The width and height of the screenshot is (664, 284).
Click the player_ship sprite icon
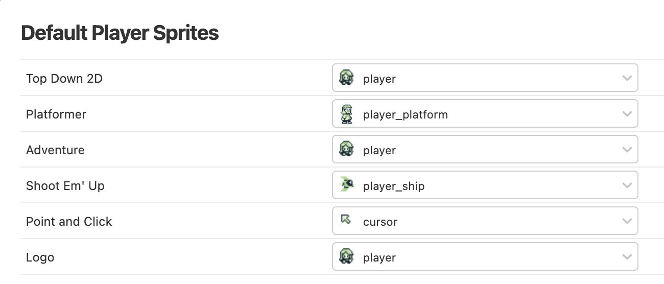click(347, 185)
